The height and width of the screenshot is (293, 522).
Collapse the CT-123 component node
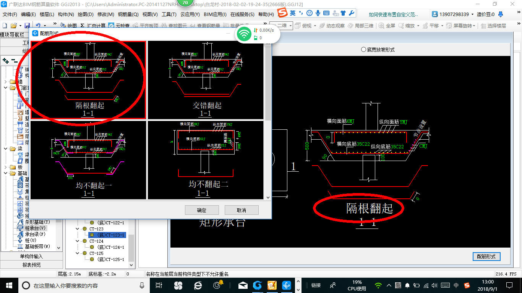click(x=78, y=229)
